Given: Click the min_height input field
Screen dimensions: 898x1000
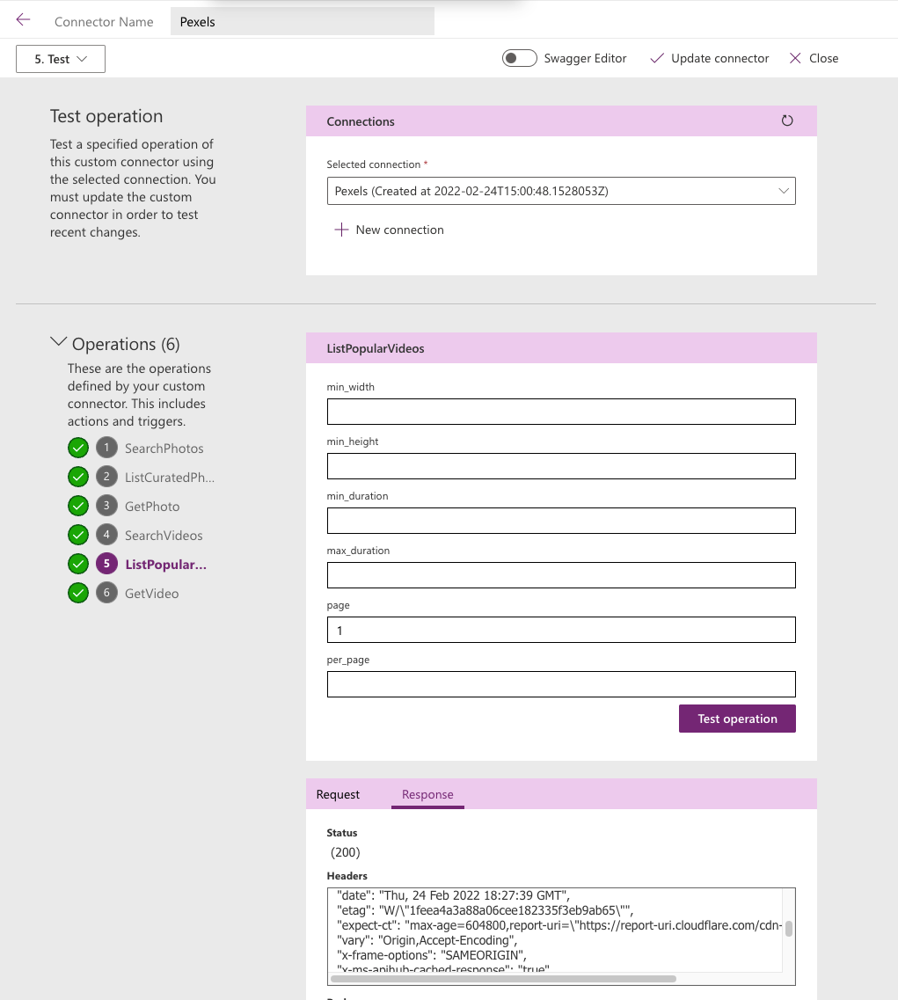Looking at the screenshot, I should (561, 466).
